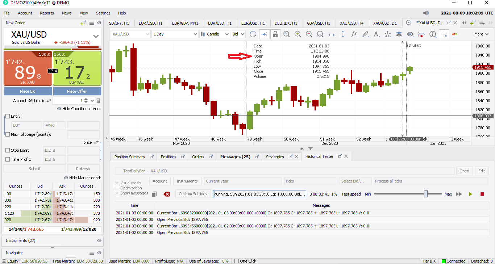Open the Candle chart type dropdown
The image size is (495, 264).
tap(215, 34)
